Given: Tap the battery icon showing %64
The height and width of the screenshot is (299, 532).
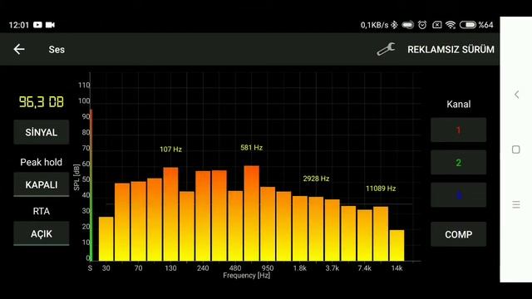Looking at the screenshot, I should point(468,25).
